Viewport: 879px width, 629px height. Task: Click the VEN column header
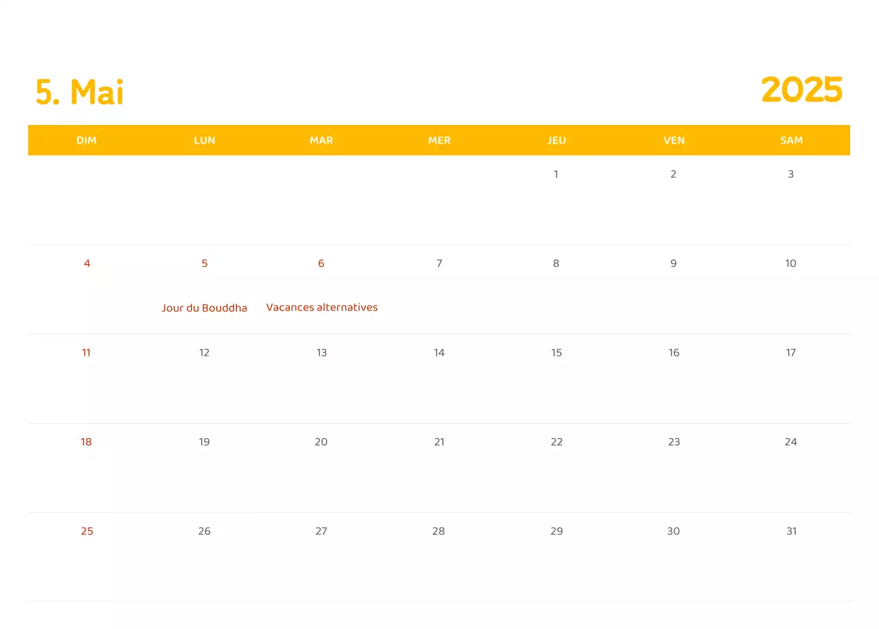[x=674, y=140]
